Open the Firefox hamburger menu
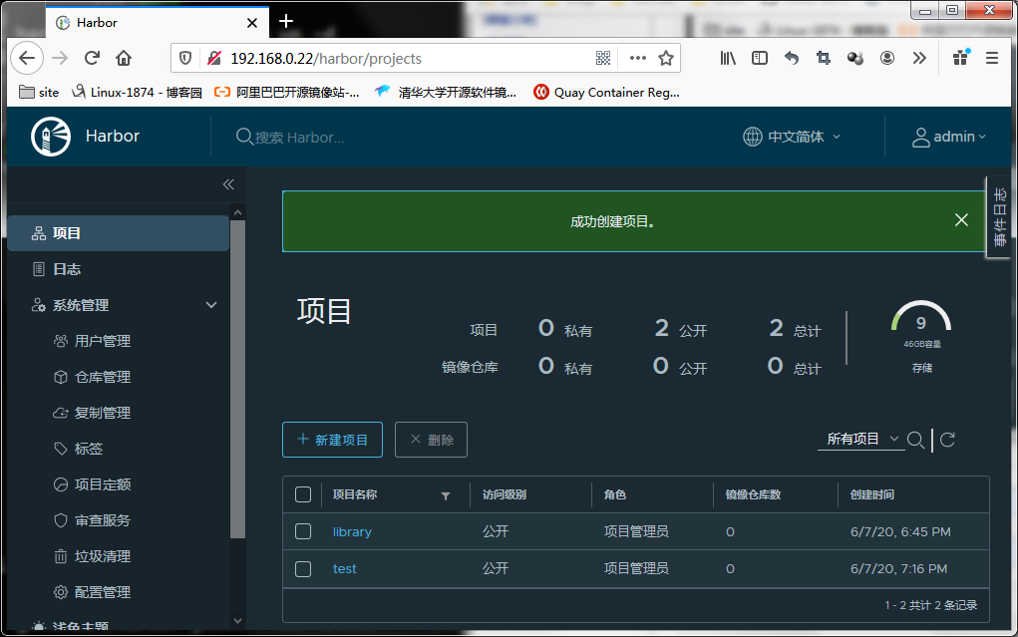This screenshot has width=1018, height=637. tap(991, 59)
